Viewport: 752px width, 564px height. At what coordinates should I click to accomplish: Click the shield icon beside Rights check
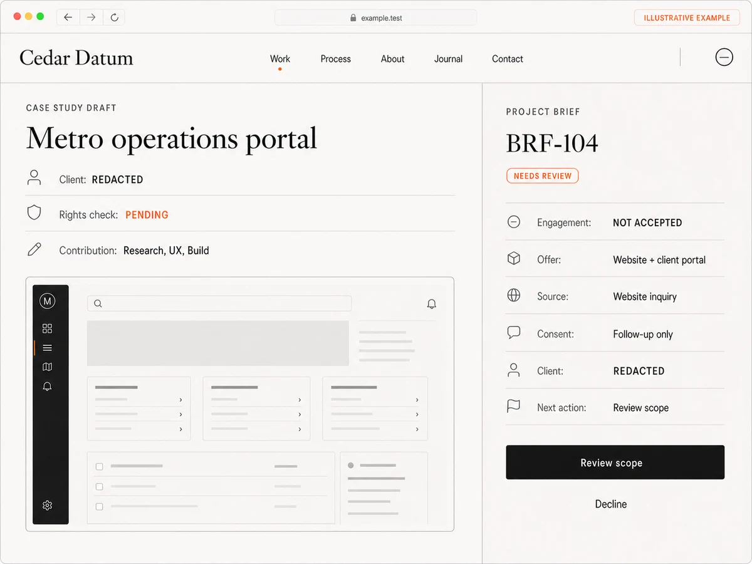pyautogui.click(x=34, y=212)
